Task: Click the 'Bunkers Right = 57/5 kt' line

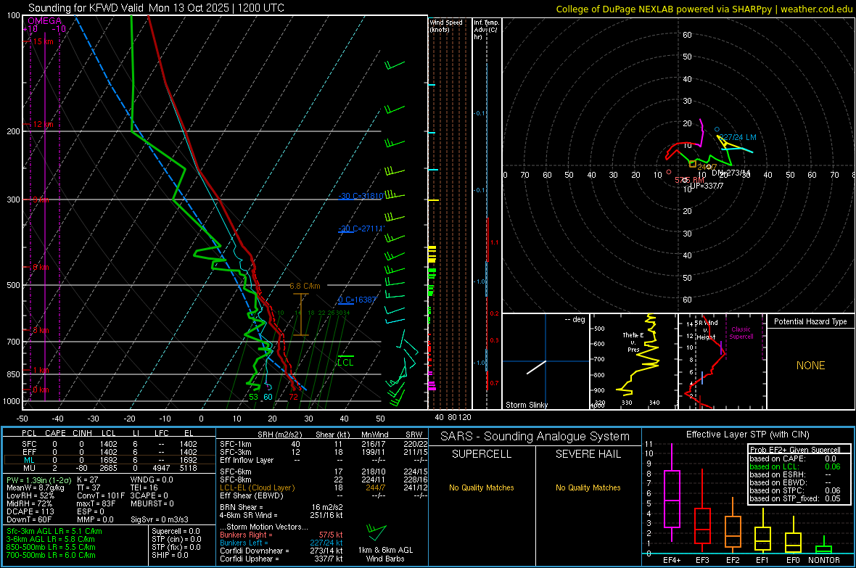Action: tap(281, 535)
